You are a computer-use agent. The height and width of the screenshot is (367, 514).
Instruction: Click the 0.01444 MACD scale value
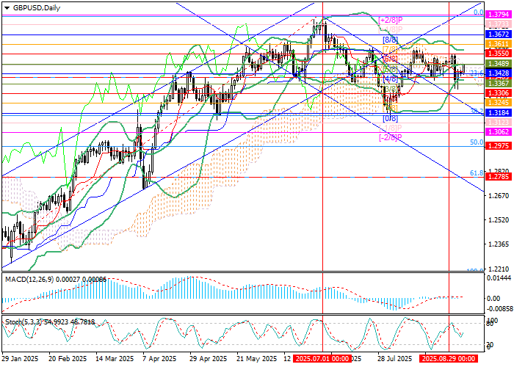point(499,278)
